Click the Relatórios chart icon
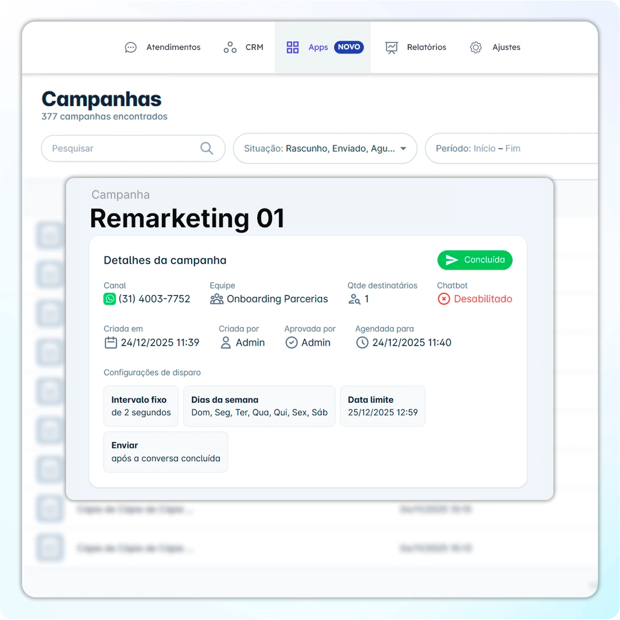620x620 pixels. [x=392, y=48]
